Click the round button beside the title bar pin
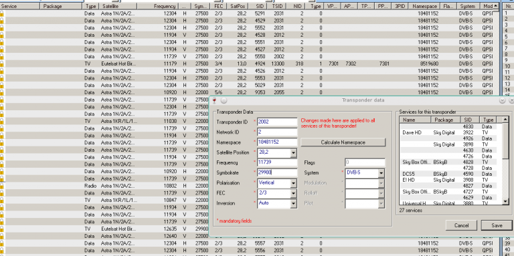The image size is (514, 256). [x=224, y=100]
